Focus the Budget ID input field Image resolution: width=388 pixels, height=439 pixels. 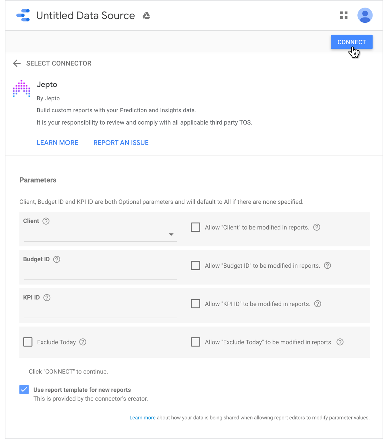[100, 273]
